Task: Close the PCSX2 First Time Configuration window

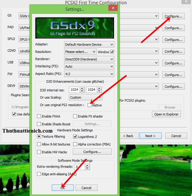Action: 186,2
